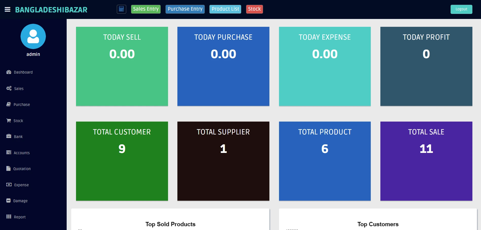Open the Damage section icon
Image resolution: width=481 pixels, height=230 pixels.
9,201
